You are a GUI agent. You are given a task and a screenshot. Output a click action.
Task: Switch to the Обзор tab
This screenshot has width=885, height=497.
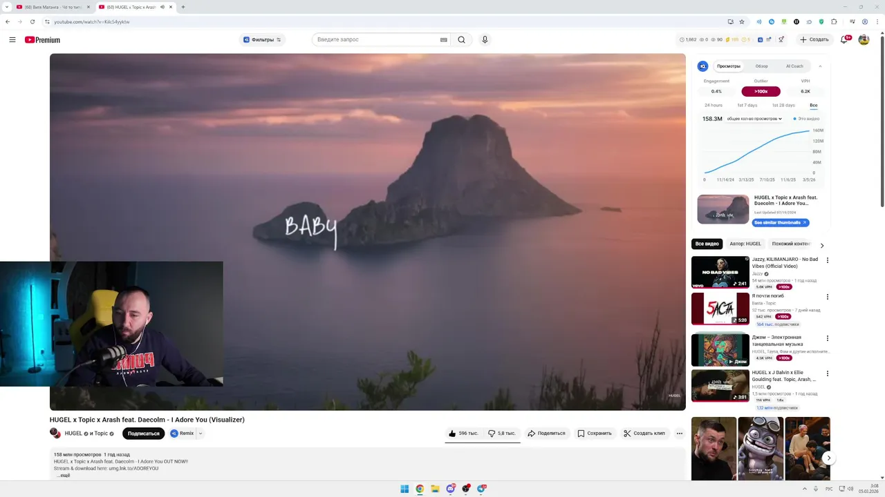[762, 66]
